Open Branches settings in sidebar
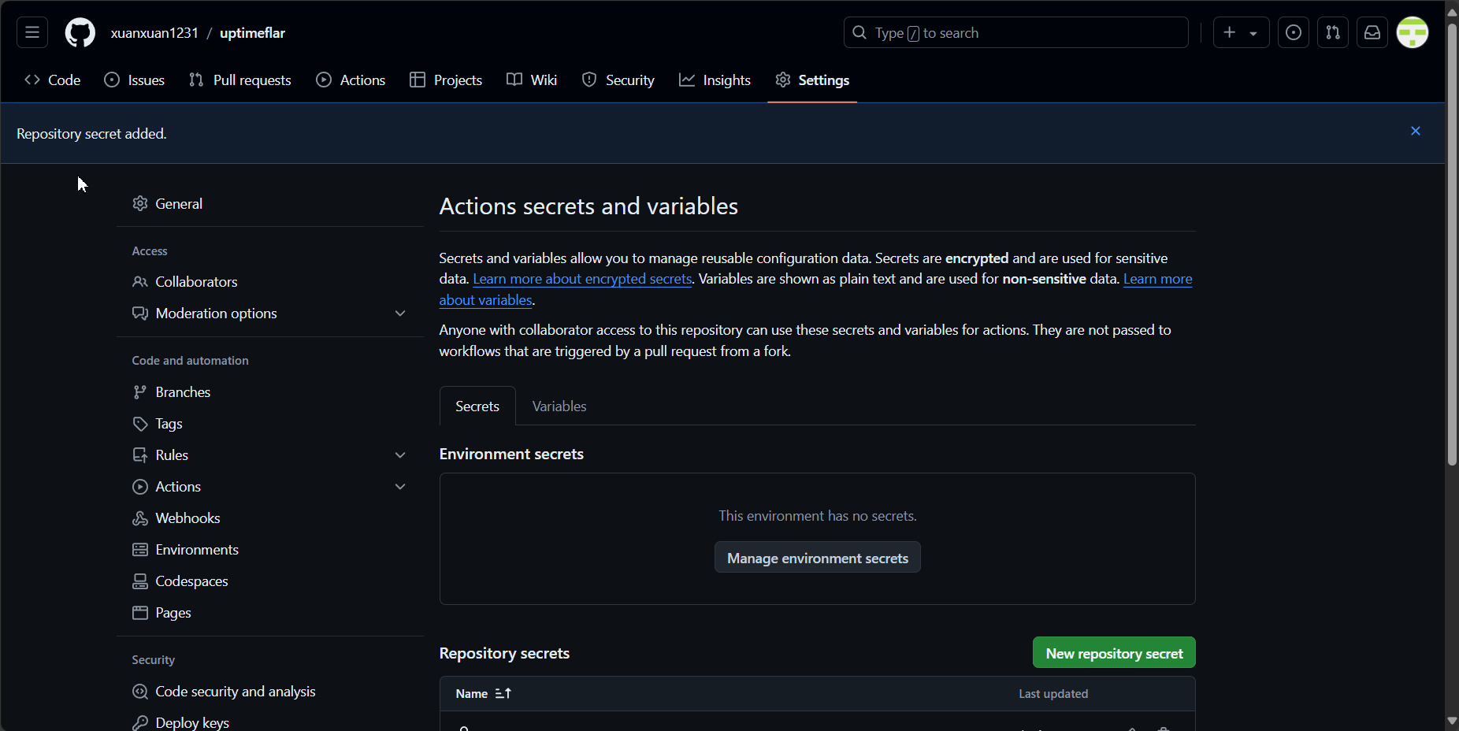The height and width of the screenshot is (731, 1459). [270, 391]
